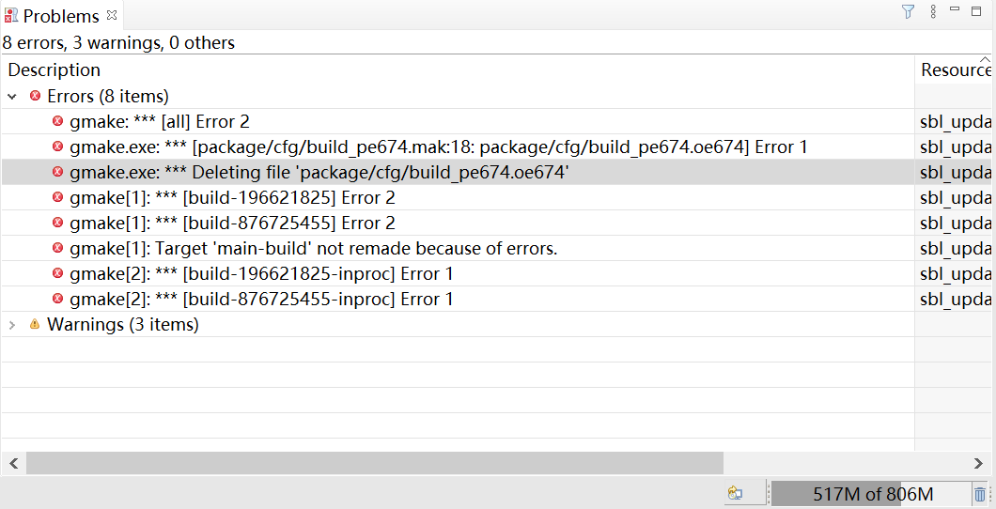Click the Errors group red icon
The width and height of the screenshot is (996, 509).
(x=36, y=96)
